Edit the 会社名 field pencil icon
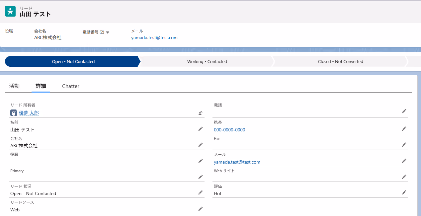Viewport: 421px width, 216px height. coord(201,145)
